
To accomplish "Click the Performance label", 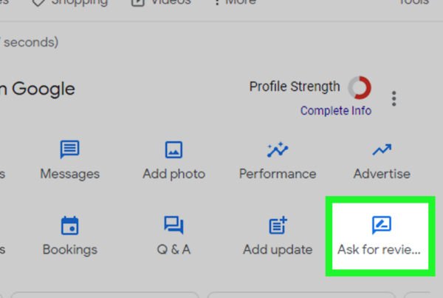I will [x=278, y=174].
